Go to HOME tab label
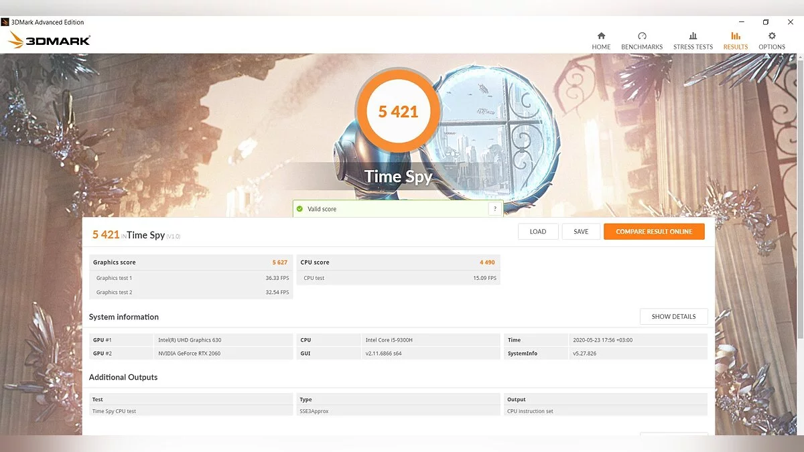Image resolution: width=804 pixels, height=452 pixels. click(x=601, y=47)
